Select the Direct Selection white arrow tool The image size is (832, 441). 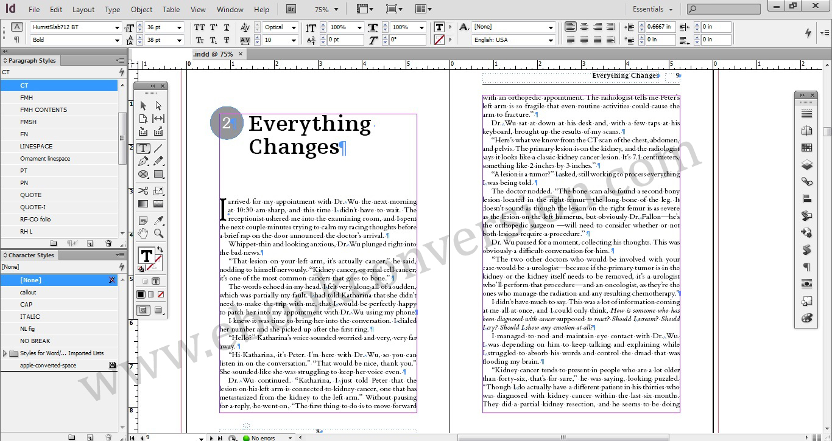pyautogui.click(x=158, y=106)
